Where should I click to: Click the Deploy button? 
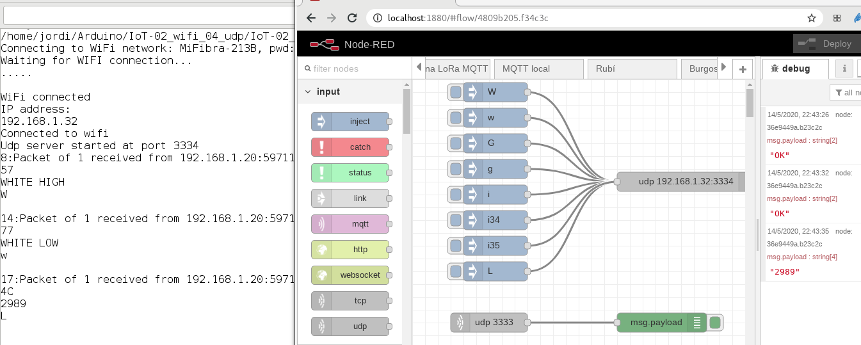pos(826,44)
